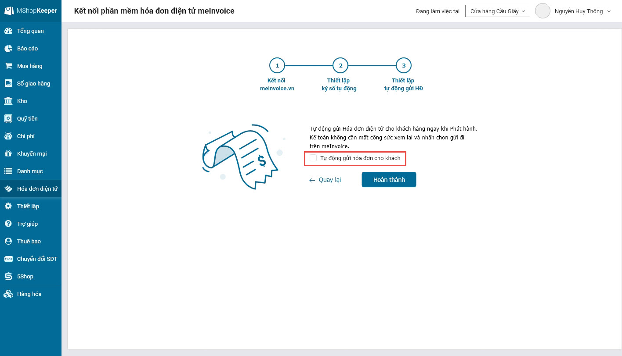Open Chuyển đổi SĐT in sidebar
This screenshot has height=356, width=622.
(31, 259)
